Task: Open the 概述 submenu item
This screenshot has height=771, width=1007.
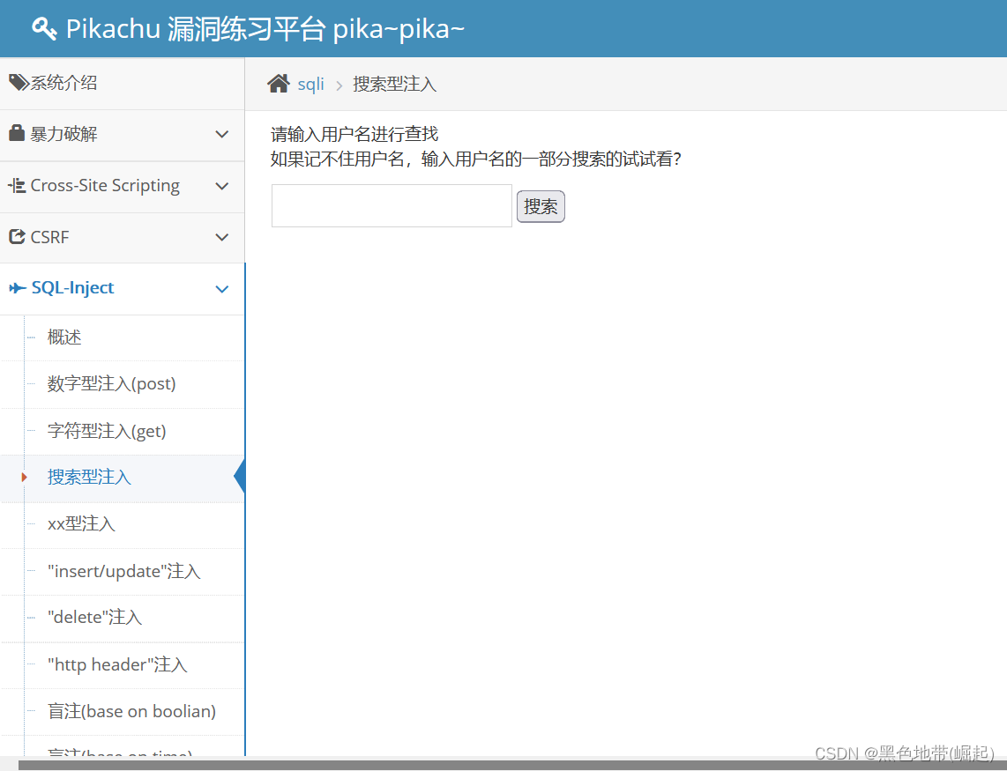Action: tap(64, 337)
